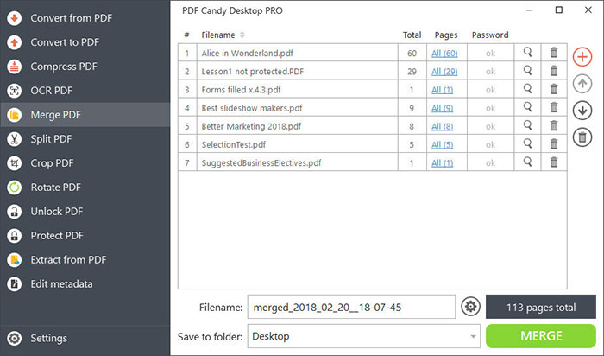Select Best slideshow makers.pdf filename

[252, 108]
